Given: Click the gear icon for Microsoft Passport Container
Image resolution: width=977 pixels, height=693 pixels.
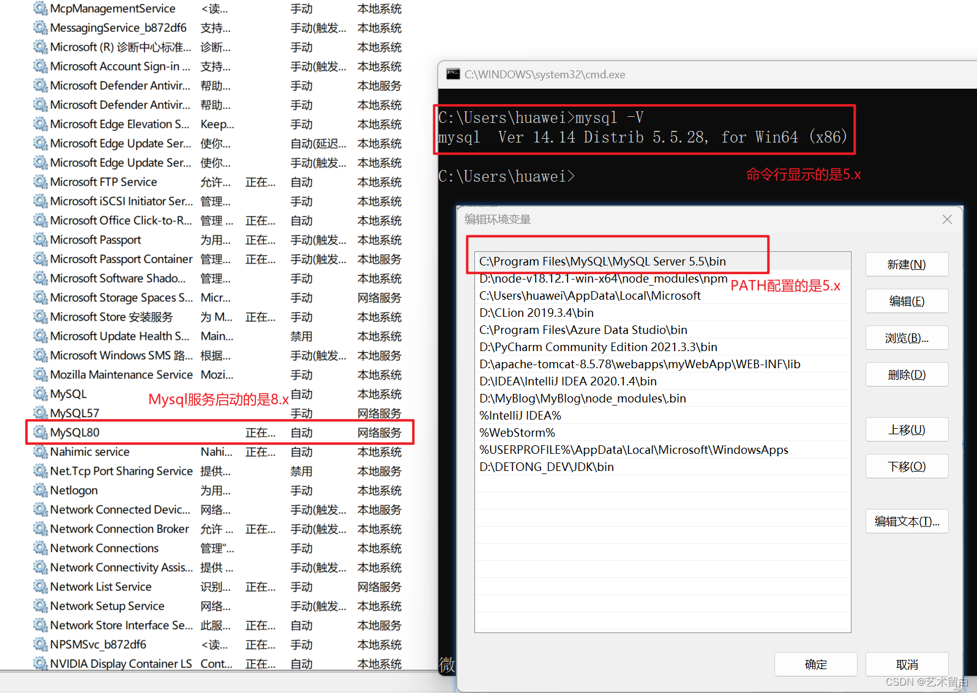Looking at the screenshot, I should click(40, 259).
